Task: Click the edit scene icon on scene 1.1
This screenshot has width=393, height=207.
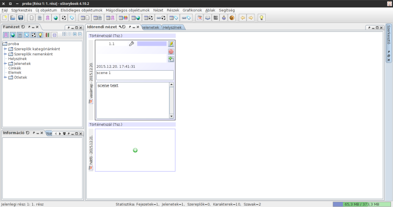Action: [x=171, y=44]
